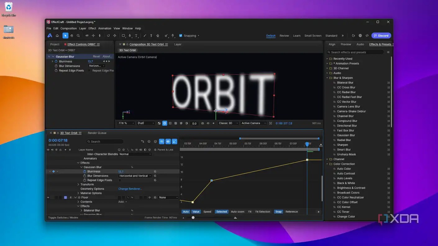Screen dimensions: 438x246
Task: Open the Home screen icon in toolbar
Action: click(x=57, y=36)
